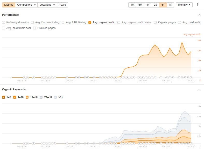Screen dimensions: 204x150
Task: Enable the Avg. Domain Rating checkbox
Action: 32,22
